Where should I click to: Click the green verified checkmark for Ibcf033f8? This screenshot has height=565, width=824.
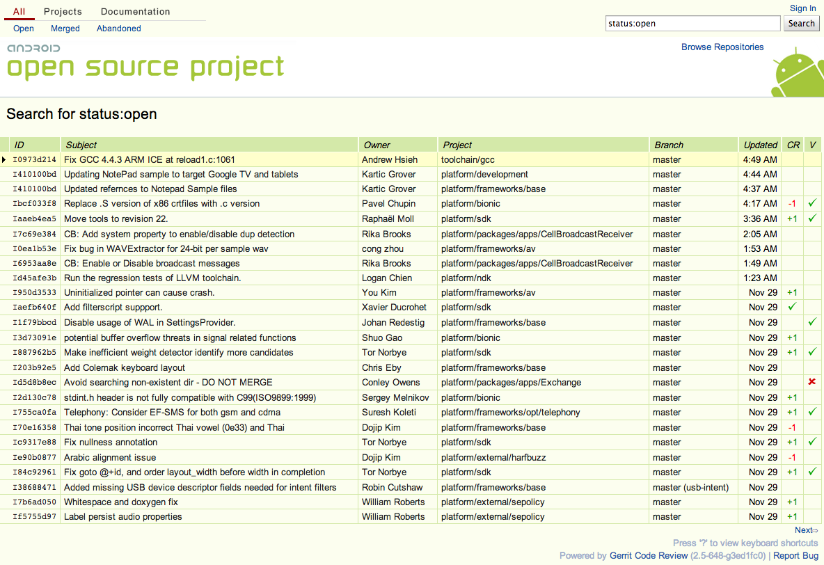[811, 204]
